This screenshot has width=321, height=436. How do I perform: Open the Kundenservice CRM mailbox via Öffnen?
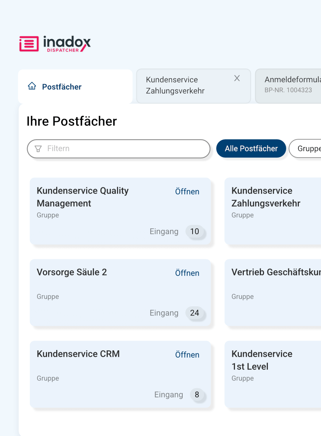coord(187,355)
